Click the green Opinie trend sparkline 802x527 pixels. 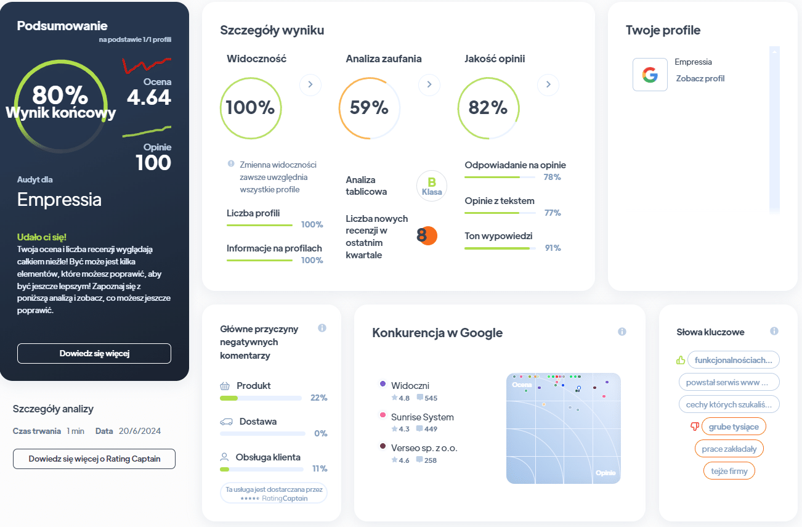click(x=147, y=131)
